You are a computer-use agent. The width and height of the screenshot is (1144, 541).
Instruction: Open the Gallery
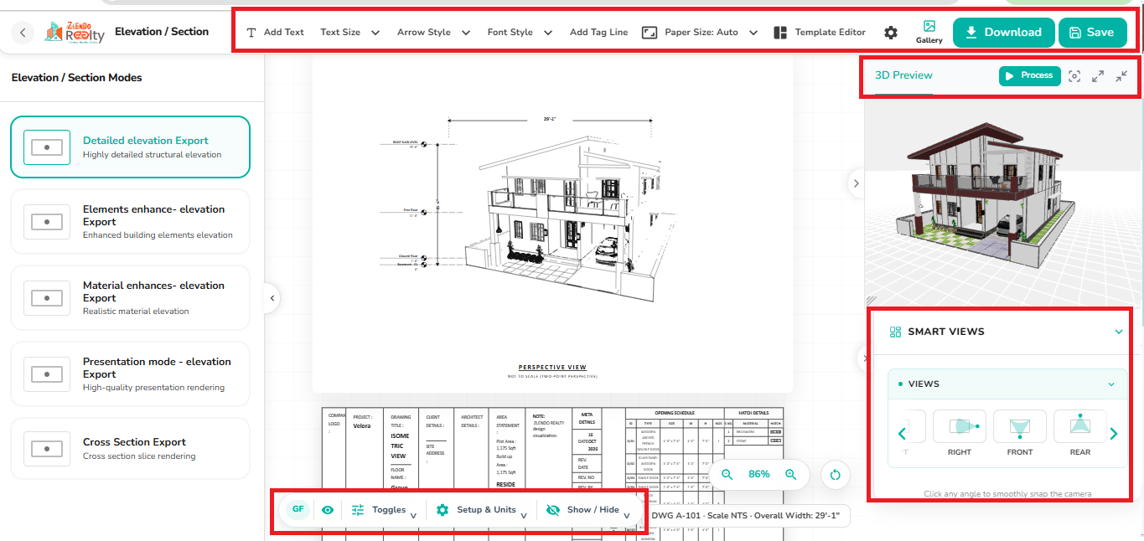pos(929,32)
